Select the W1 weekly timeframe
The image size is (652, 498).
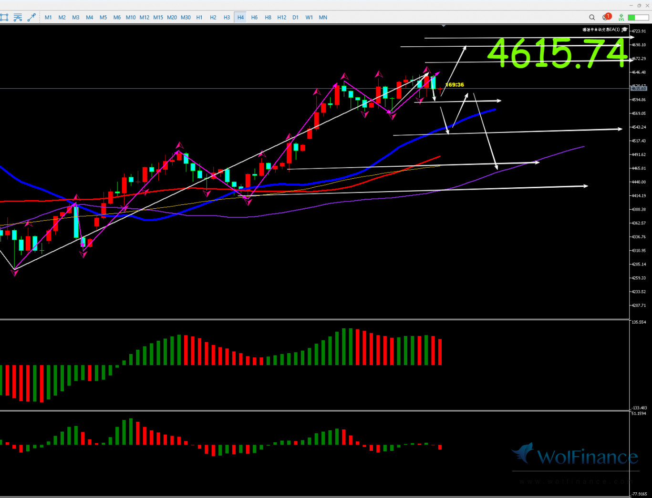point(309,18)
